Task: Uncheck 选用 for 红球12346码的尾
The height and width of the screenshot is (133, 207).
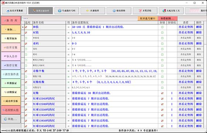Action: point(26,104)
